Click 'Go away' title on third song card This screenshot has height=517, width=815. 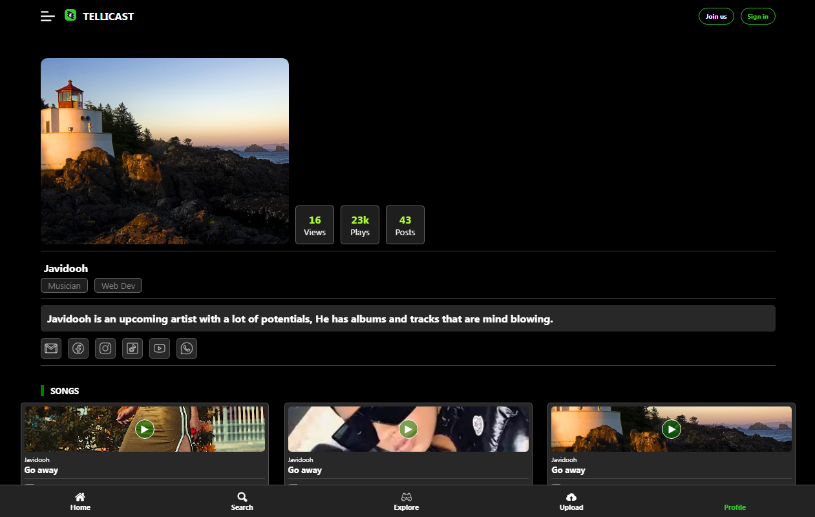(x=568, y=470)
